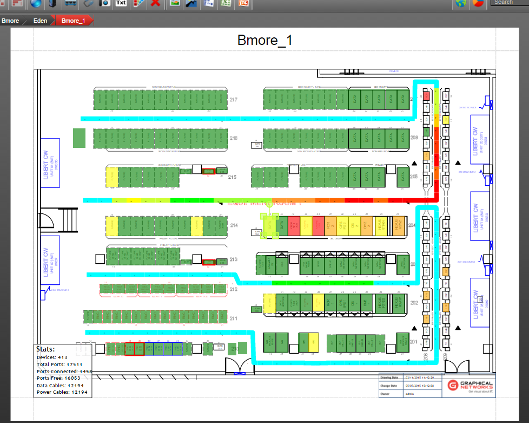Screen dimensions: 529x423
Task: Switch to the Bmore tab
Action: pos(9,21)
